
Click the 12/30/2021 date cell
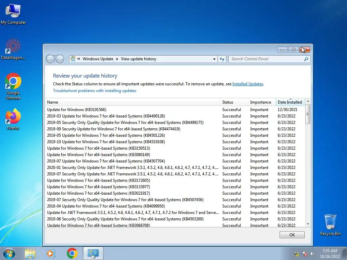click(x=287, y=110)
